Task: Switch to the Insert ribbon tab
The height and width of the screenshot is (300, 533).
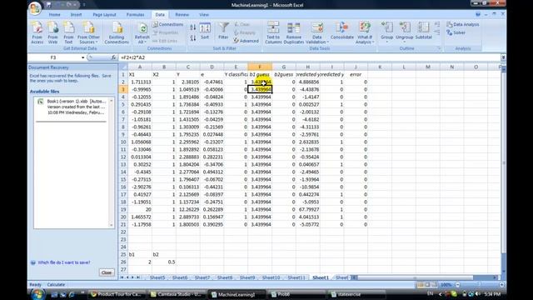Action: 76,15
